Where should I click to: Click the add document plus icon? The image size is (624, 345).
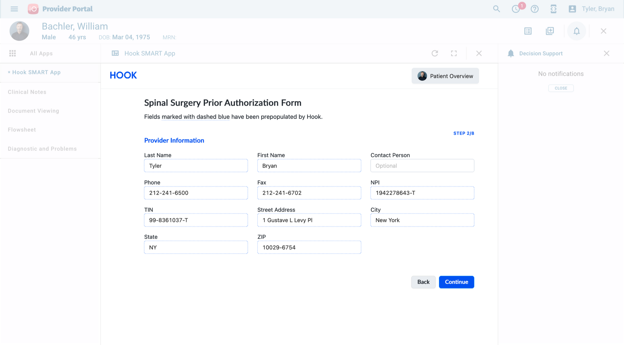(550, 31)
